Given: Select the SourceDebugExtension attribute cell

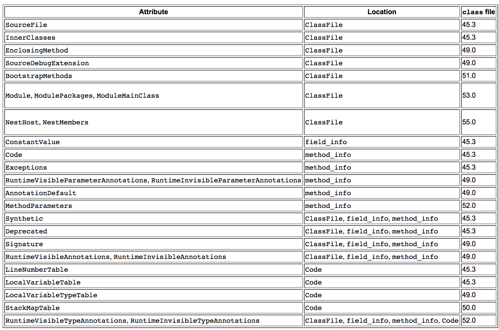Looking at the screenshot, I should coord(154,63).
